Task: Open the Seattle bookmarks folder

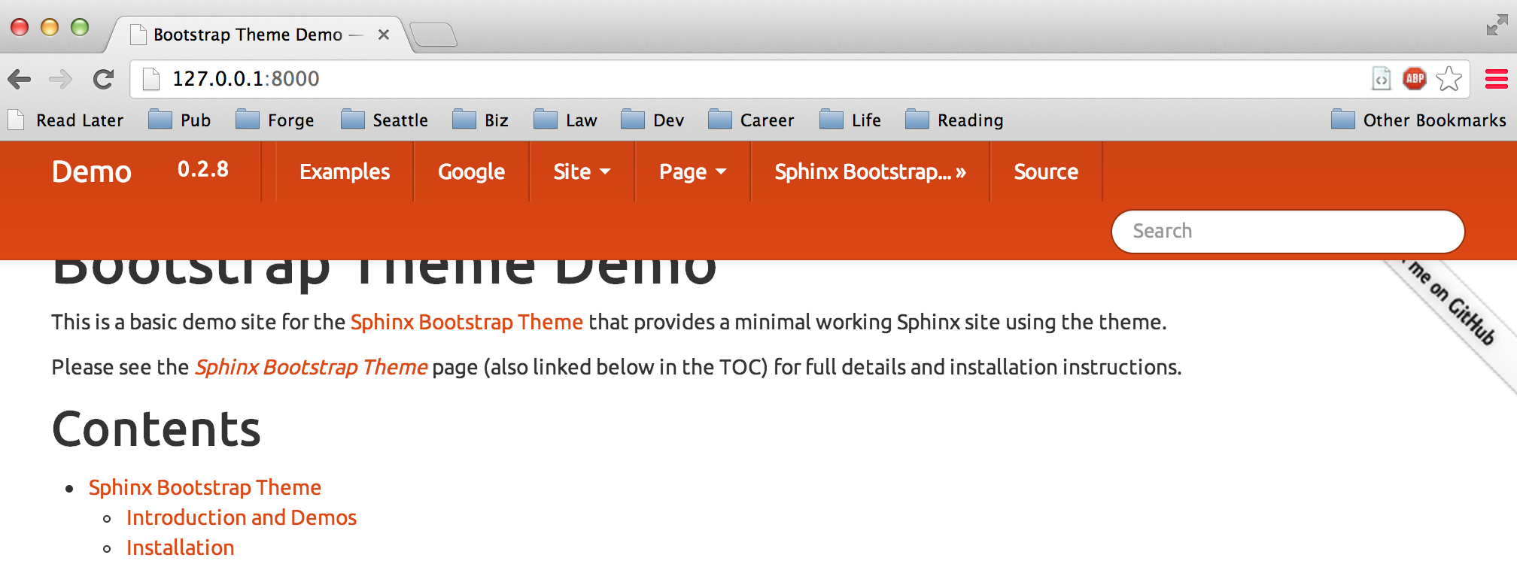Action: [x=384, y=120]
